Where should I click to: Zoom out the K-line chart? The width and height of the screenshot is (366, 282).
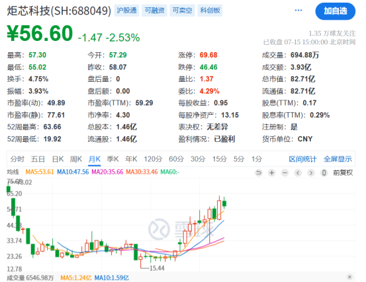285,173
